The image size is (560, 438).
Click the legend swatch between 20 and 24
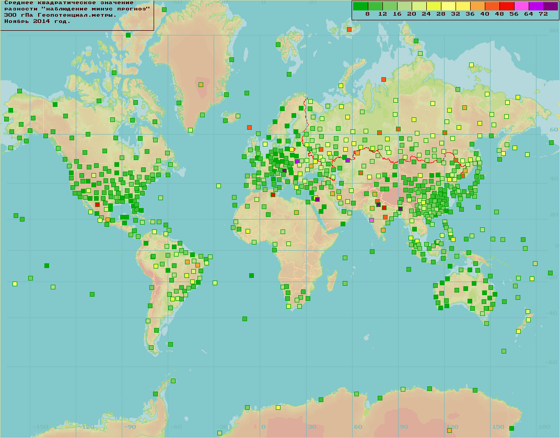point(419,6)
